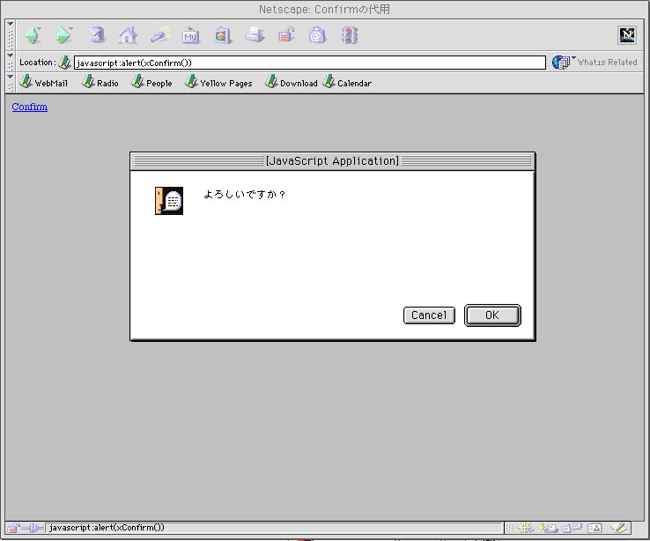Open the Download bookmark

[x=291, y=82]
